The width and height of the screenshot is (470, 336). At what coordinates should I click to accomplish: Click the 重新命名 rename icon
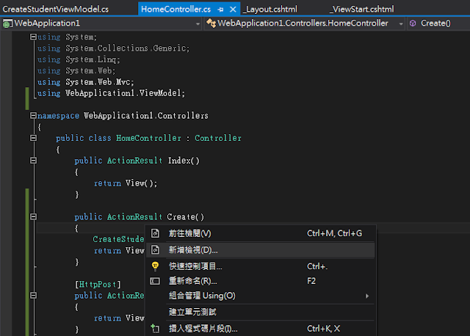(155, 281)
